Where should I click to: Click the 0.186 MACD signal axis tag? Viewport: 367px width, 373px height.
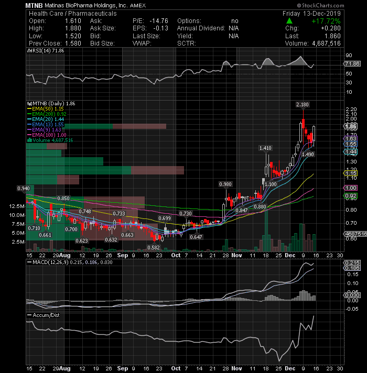point(352,268)
